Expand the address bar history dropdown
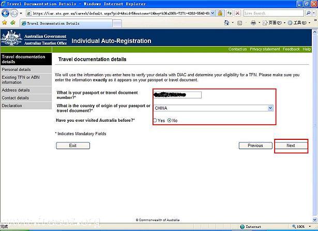 213,13
